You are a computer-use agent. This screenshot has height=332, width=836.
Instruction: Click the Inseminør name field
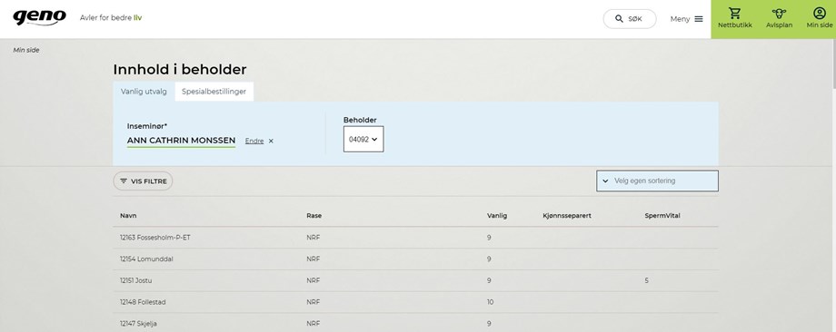pyautogui.click(x=181, y=141)
